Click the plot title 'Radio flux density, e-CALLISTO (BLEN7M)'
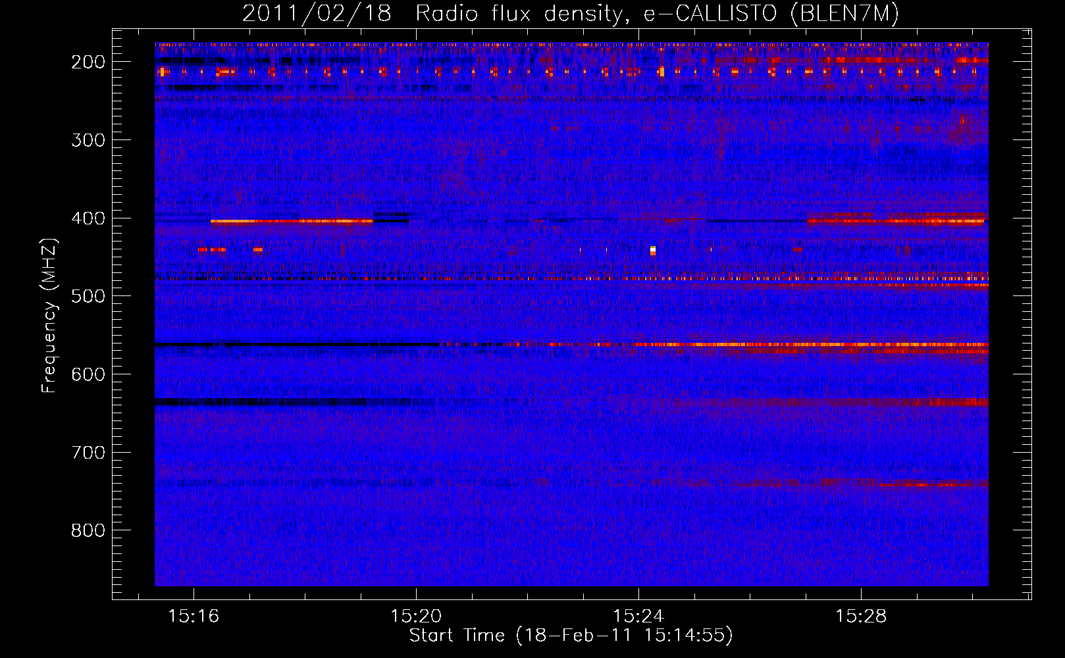Screen dimensions: 1065x658 coord(657,14)
